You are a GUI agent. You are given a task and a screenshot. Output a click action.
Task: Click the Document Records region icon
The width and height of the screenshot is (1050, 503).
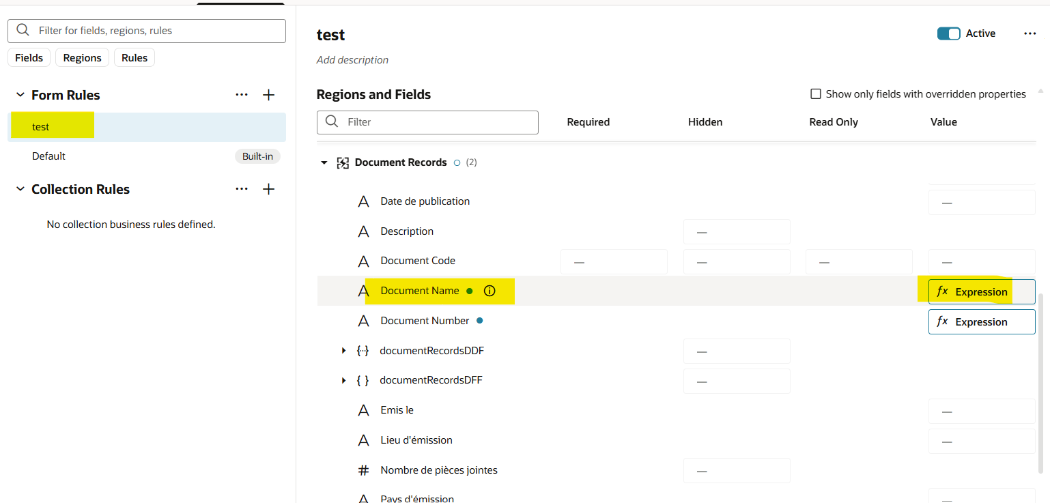(343, 162)
